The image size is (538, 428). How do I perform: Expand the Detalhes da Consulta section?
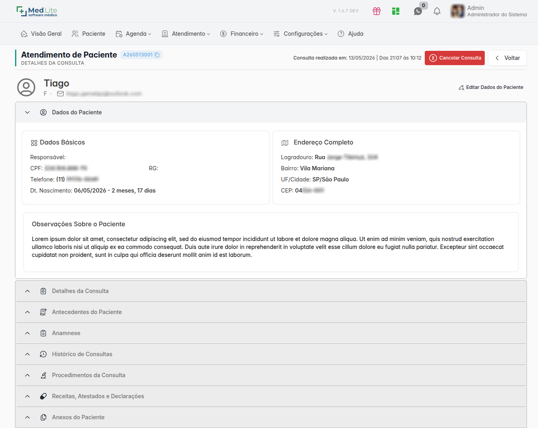pos(271,291)
